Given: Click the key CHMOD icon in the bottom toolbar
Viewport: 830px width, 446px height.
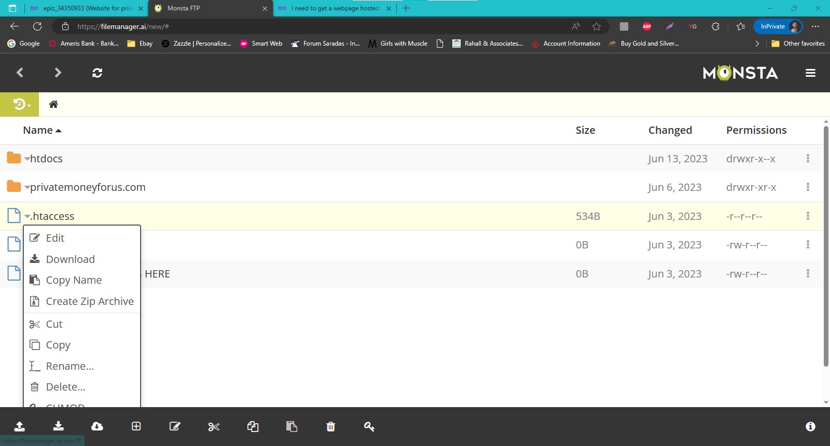Looking at the screenshot, I should tap(369, 426).
